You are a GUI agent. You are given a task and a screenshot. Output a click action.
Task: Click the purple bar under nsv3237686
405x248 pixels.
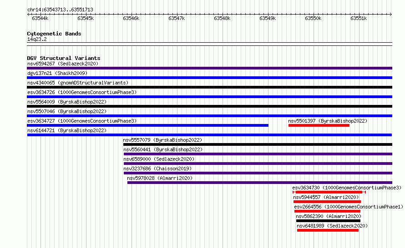point(258,173)
